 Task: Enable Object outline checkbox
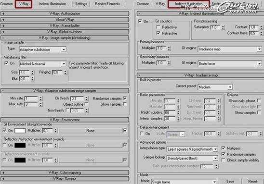86,104
